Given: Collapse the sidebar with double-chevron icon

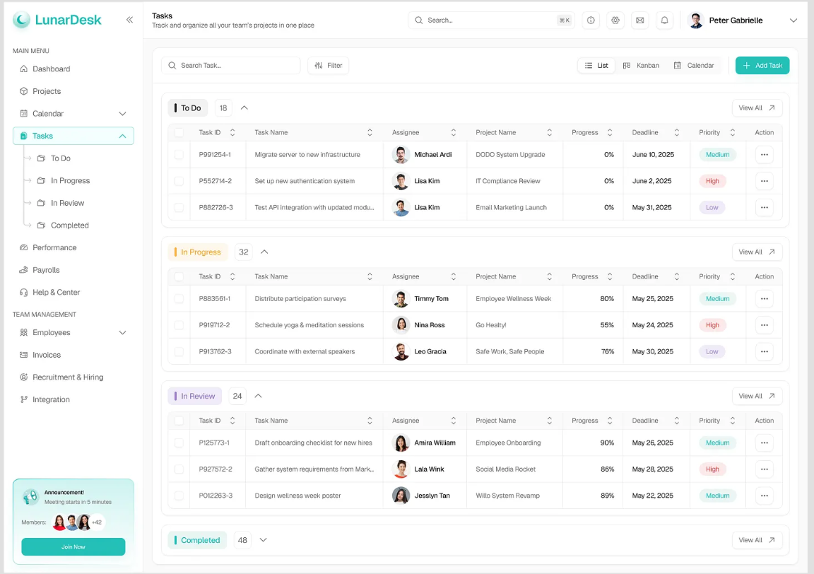Looking at the screenshot, I should 129,20.
